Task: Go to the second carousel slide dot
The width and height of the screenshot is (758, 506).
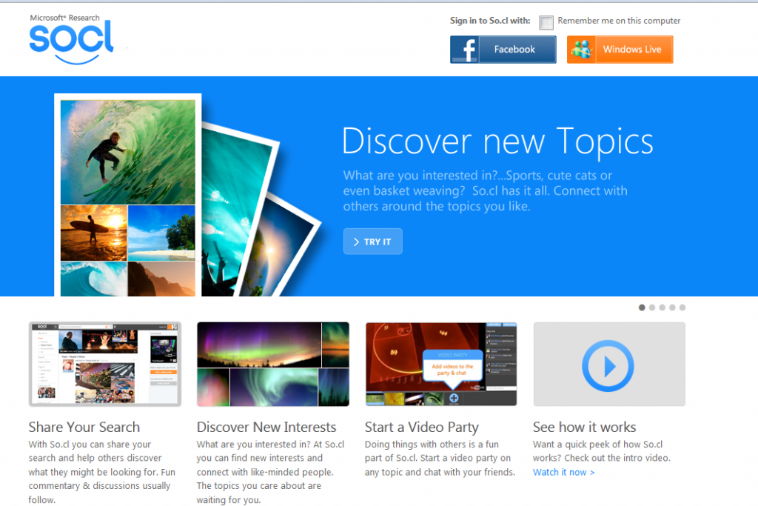Action: (652, 307)
